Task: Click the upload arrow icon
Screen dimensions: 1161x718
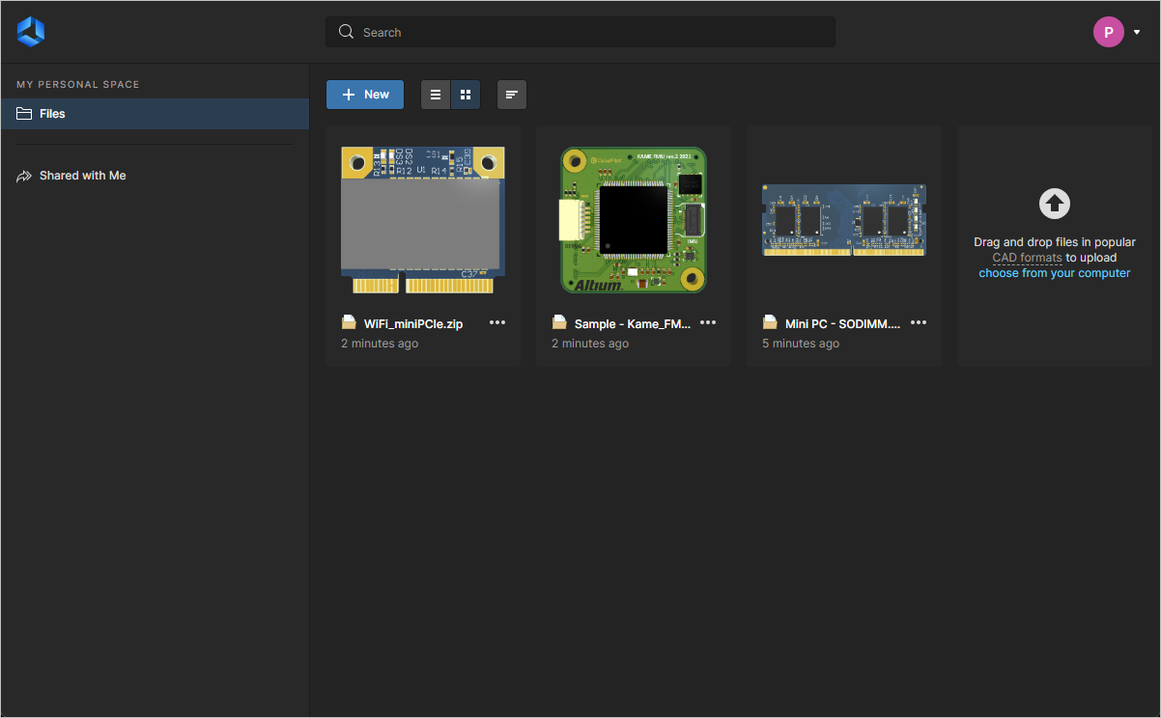Action: (x=1055, y=204)
